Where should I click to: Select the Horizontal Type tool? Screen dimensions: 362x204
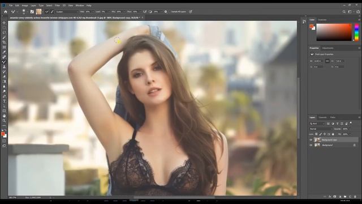click(x=4, y=101)
